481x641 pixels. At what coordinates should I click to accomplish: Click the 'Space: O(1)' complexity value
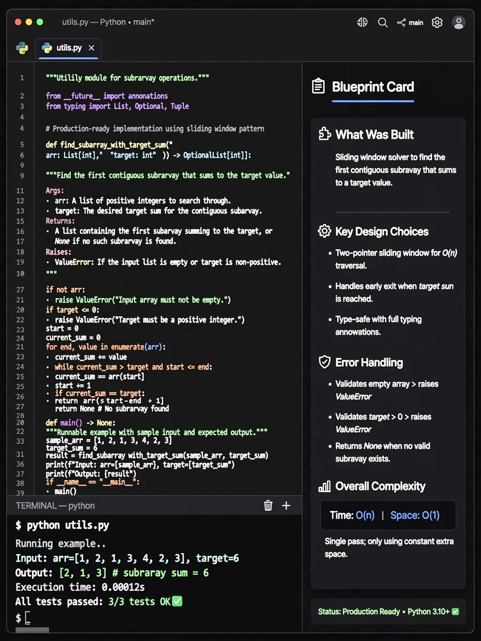point(415,515)
